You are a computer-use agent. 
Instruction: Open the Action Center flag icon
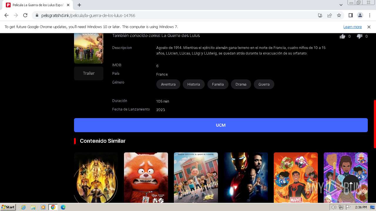click(348, 207)
